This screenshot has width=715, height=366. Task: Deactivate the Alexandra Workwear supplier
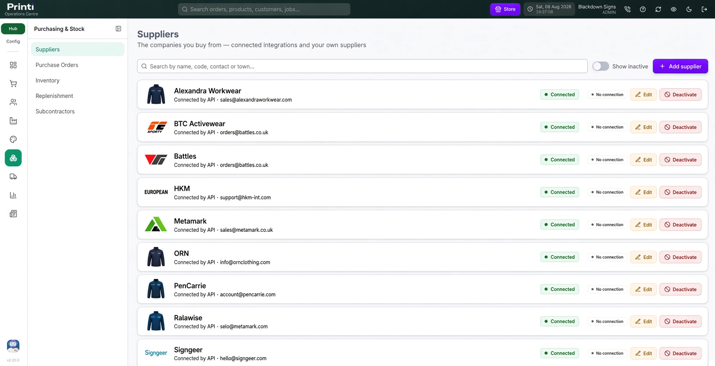(680, 94)
